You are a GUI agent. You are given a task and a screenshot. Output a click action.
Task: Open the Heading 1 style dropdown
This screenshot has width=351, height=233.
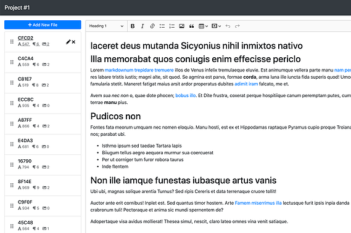(106, 26)
